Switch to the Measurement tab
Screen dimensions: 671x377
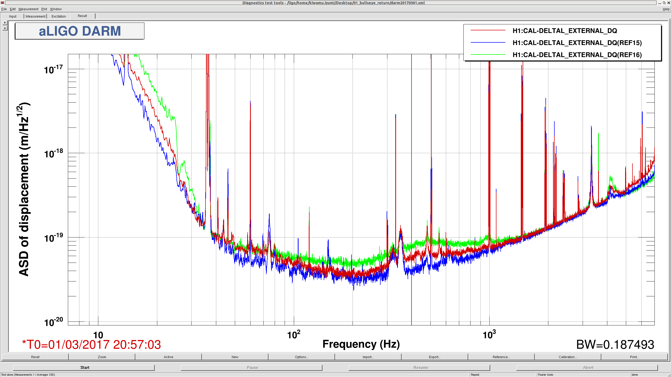[35, 16]
